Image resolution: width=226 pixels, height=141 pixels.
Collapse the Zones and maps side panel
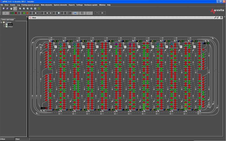[x=27, y=17]
